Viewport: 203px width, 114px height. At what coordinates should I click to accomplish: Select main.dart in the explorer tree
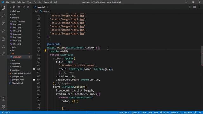pos(17,57)
